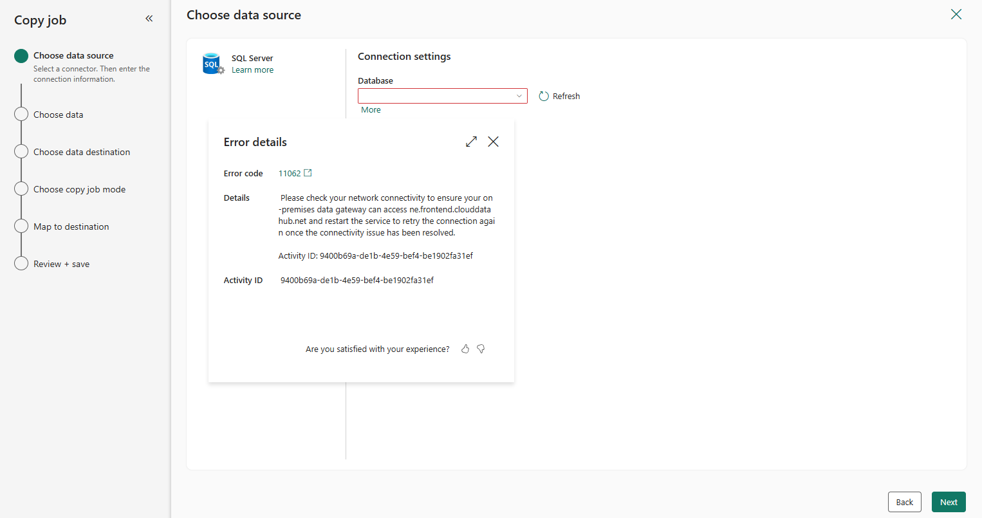The width and height of the screenshot is (982, 518).
Task: Collapse the Copy job sidebar
Action: coord(149,19)
